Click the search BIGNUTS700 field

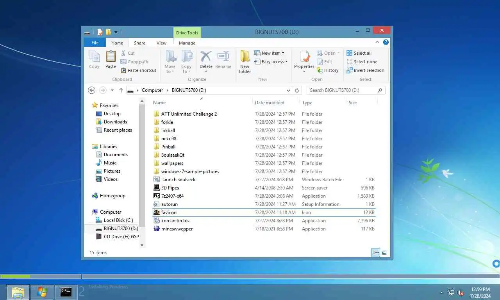[x=342, y=90]
